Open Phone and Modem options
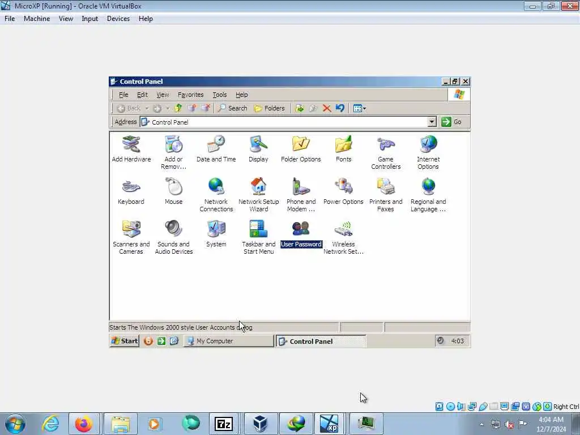Screen dimensions: 580x435 pos(301,195)
